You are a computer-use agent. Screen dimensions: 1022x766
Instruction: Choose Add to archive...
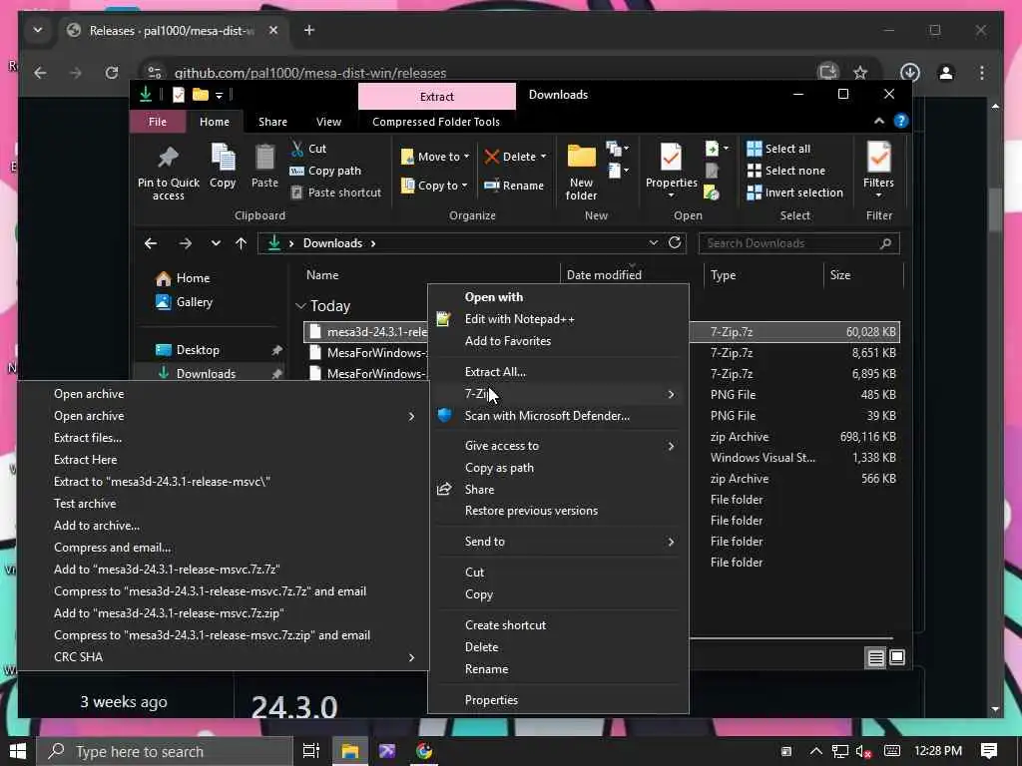click(97, 526)
